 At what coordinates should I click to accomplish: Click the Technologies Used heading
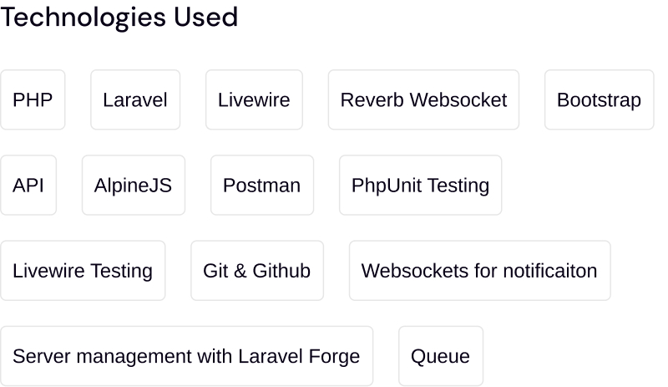tap(119, 17)
